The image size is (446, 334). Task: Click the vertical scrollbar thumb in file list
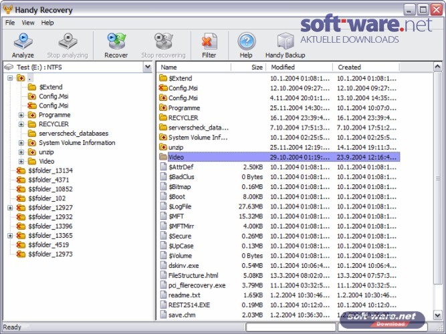(x=437, y=178)
